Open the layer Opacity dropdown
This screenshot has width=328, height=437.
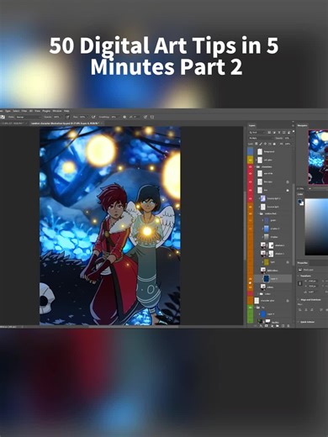289,138
